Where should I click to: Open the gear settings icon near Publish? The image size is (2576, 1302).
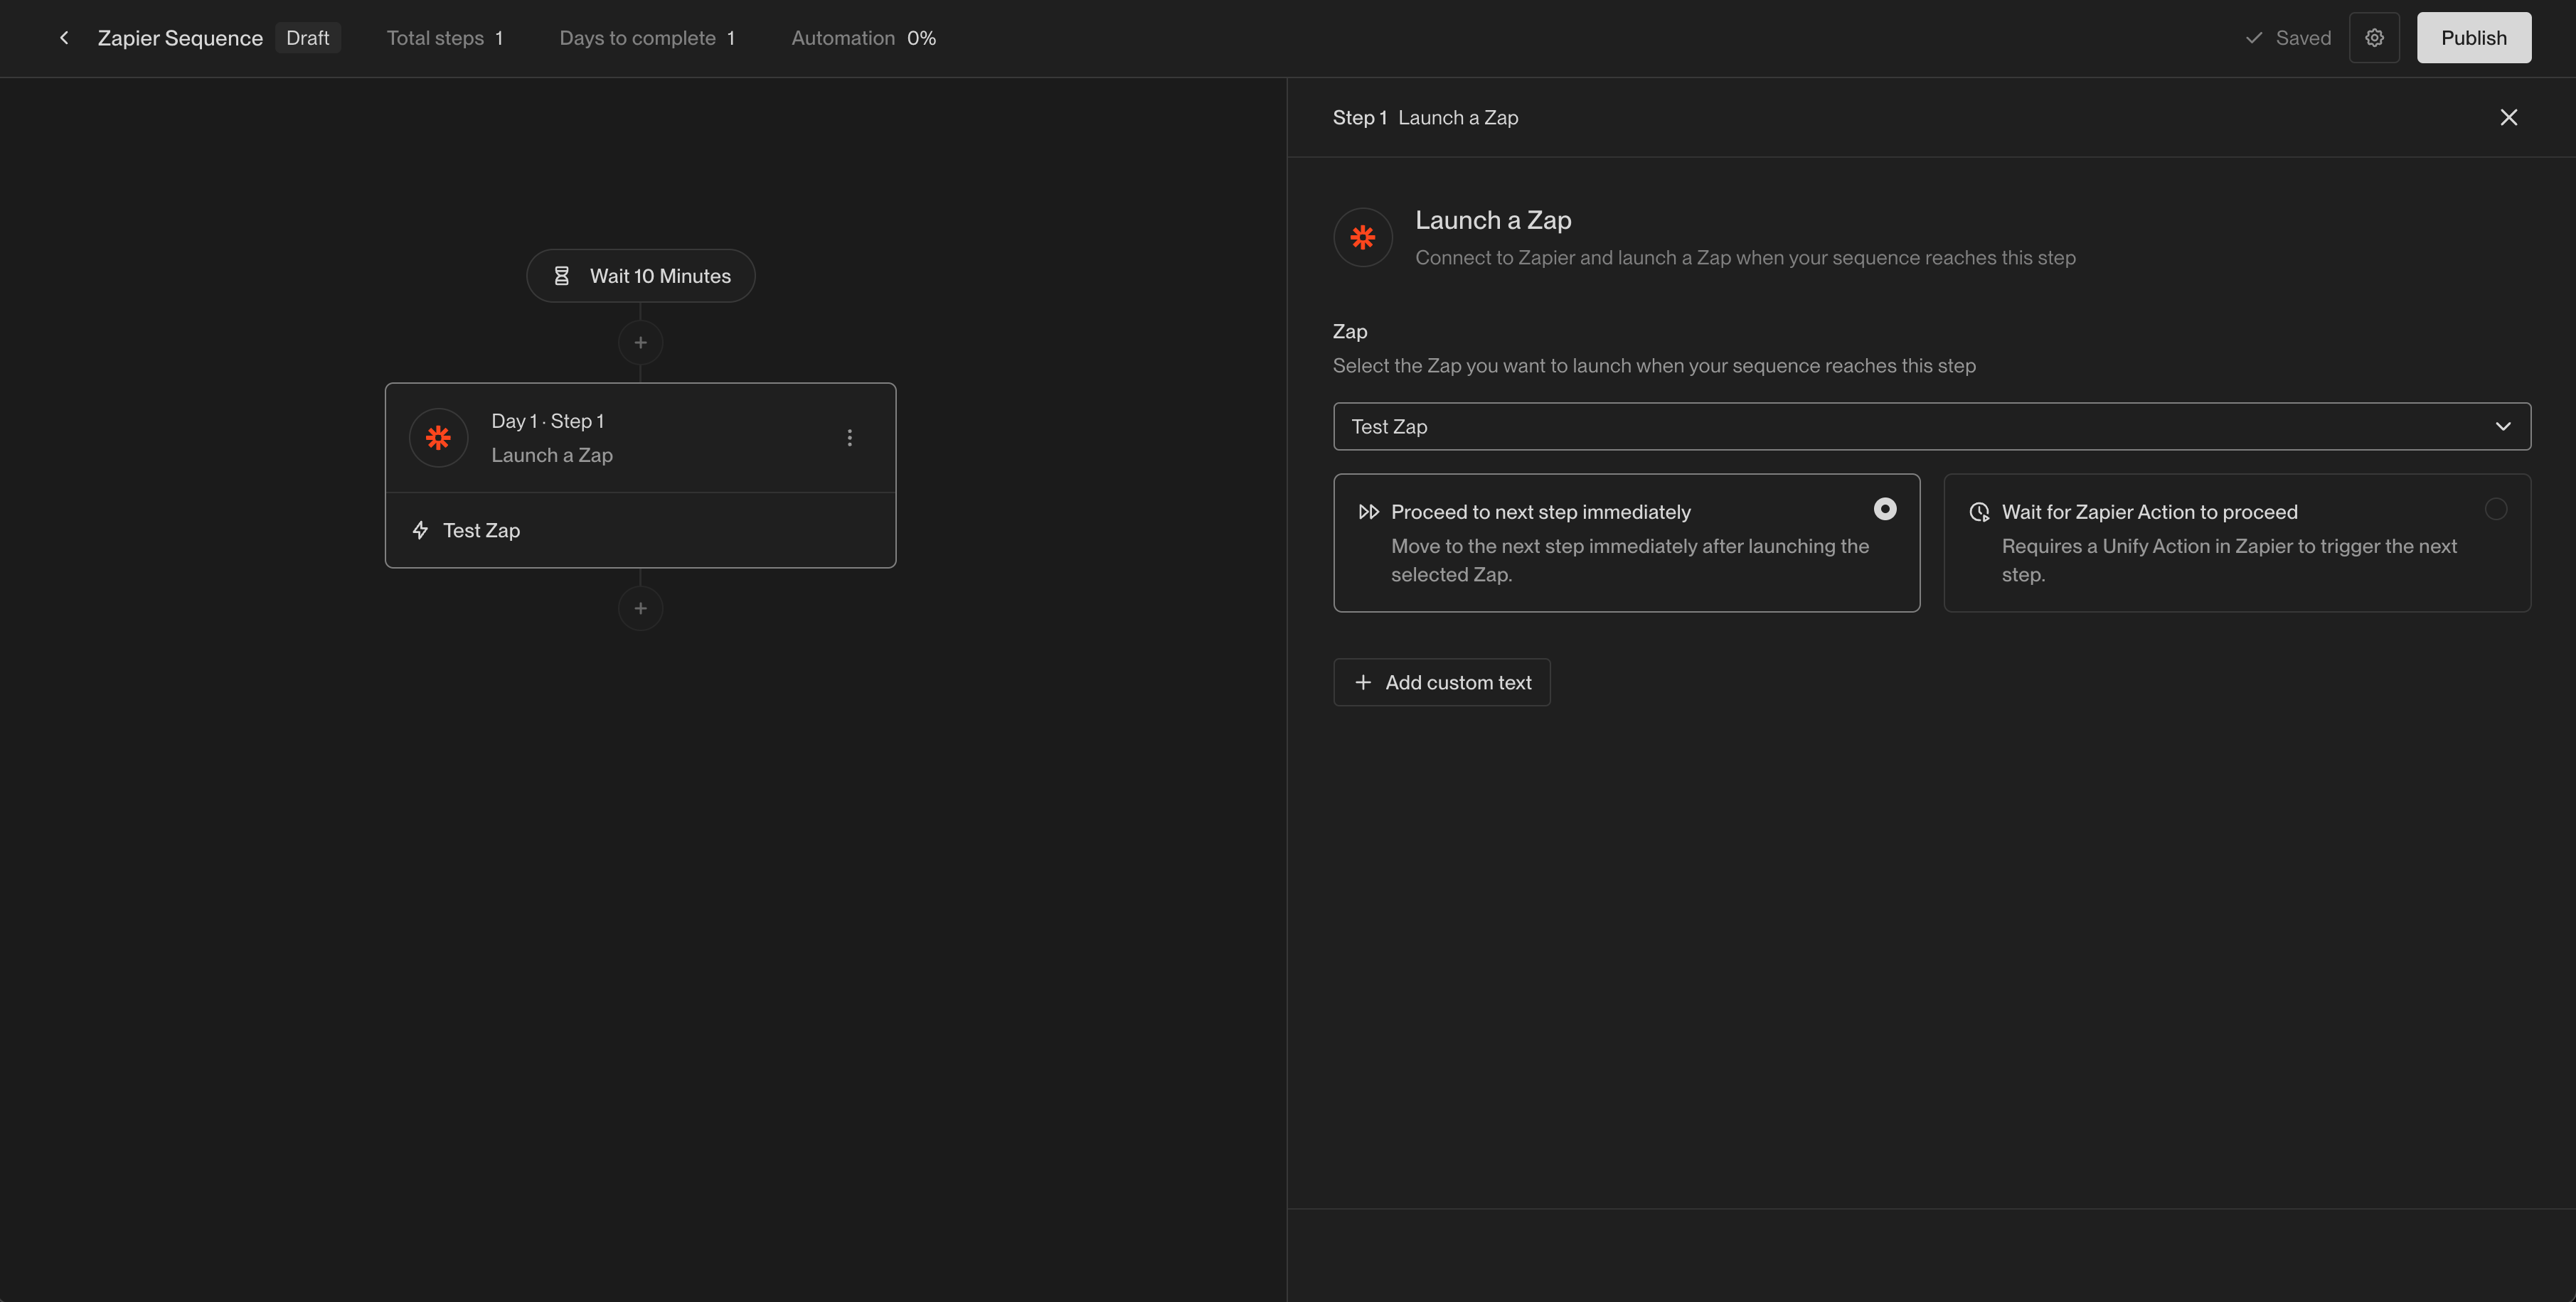2374,37
